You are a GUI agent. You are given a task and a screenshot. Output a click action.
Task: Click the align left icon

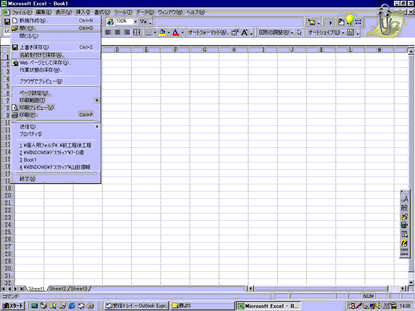click(x=108, y=32)
